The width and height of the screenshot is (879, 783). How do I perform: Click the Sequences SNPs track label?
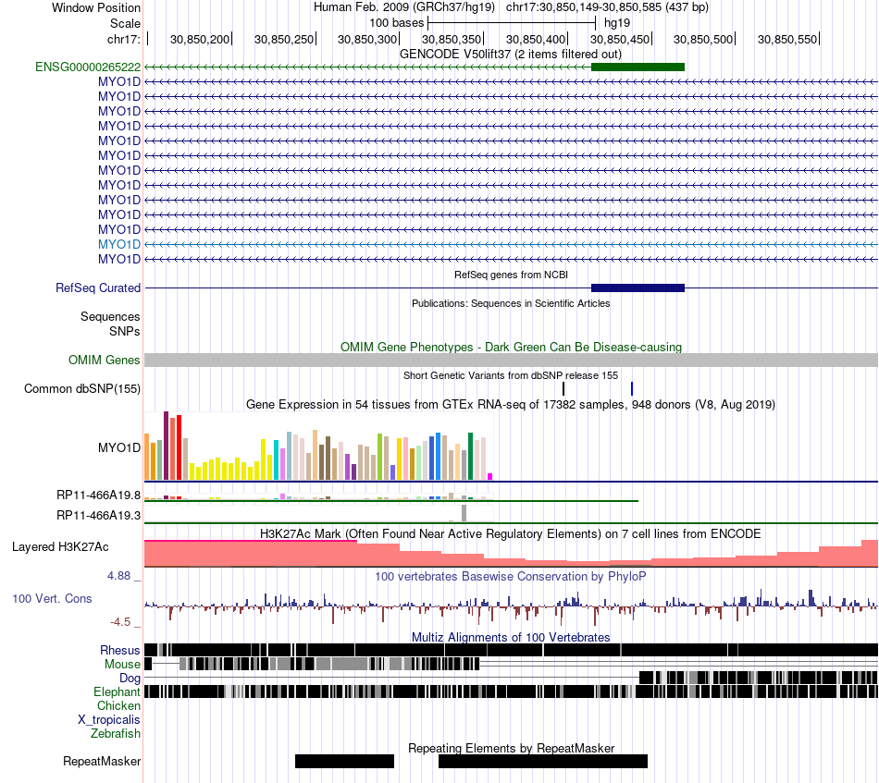click(110, 324)
